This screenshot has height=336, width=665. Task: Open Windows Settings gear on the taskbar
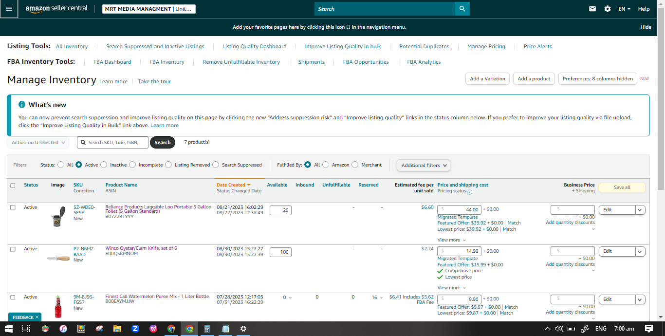tap(243, 329)
